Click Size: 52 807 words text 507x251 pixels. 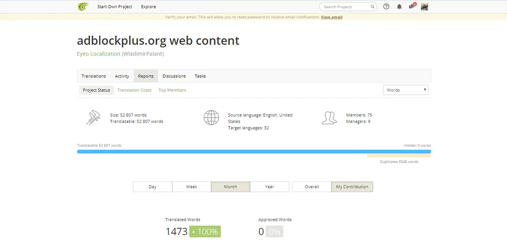(x=128, y=115)
